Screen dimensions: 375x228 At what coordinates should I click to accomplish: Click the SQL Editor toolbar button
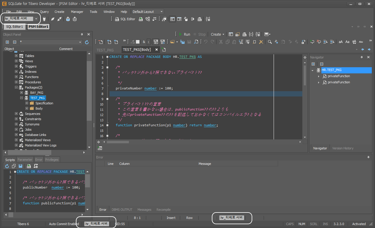pyautogui.click(x=125, y=19)
